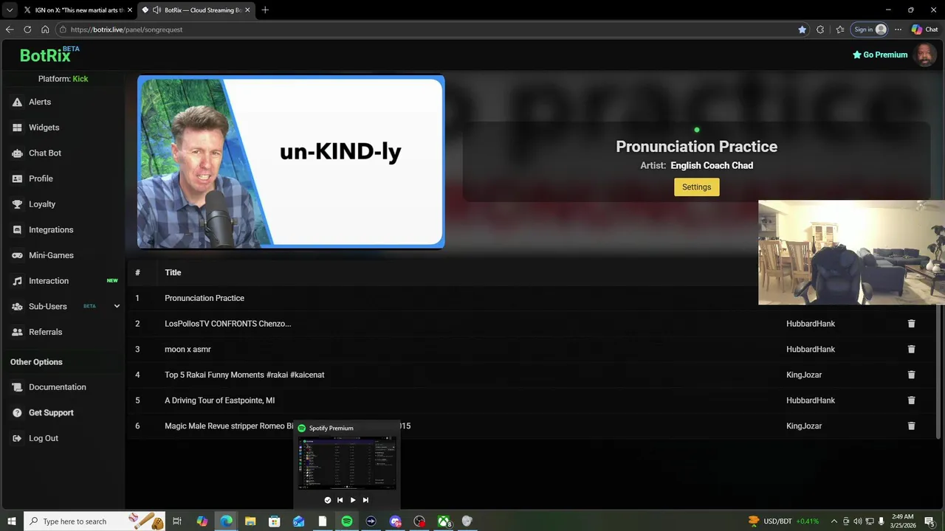Click the taskbar search box
The width and height of the screenshot is (945, 531).
tap(96, 521)
